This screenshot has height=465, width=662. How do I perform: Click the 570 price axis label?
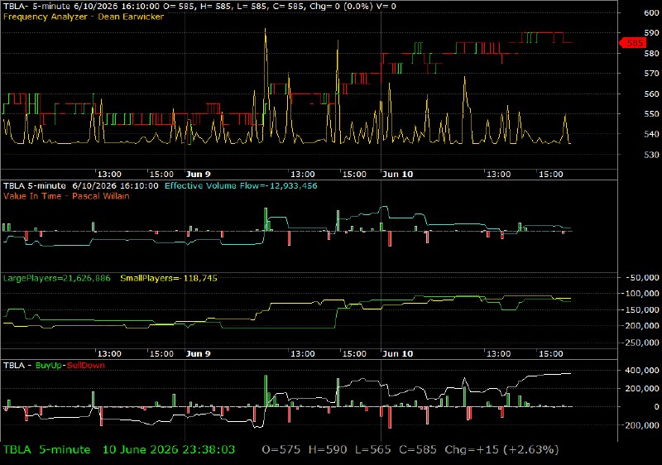click(651, 74)
